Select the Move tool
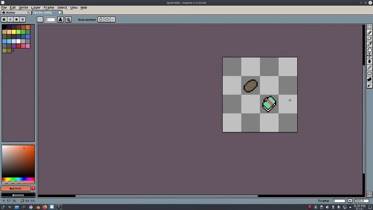 [x=369, y=55]
